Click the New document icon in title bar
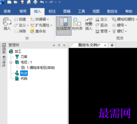This screenshot has height=124, width=137. point(9,2)
